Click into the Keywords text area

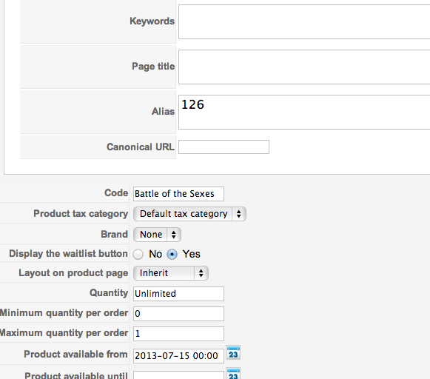point(304,21)
